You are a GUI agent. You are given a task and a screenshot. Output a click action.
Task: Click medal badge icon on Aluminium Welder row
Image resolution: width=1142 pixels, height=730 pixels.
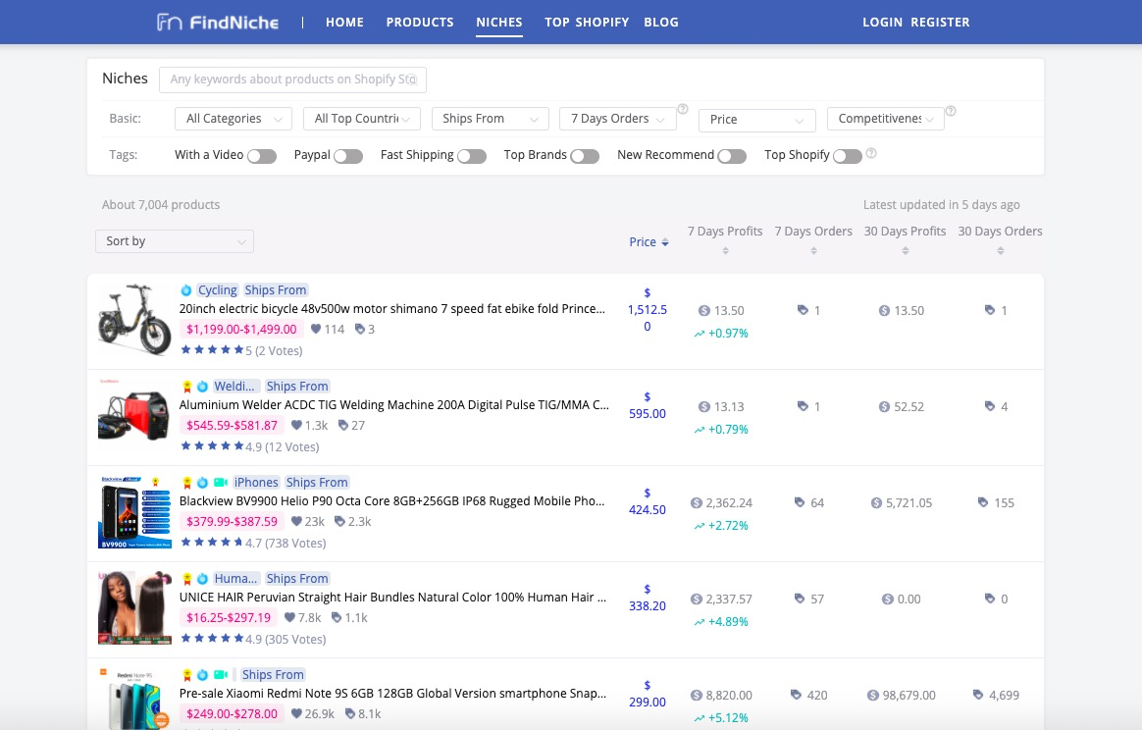(x=187, y=387)
